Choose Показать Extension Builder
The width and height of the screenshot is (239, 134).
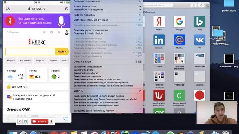107,33
